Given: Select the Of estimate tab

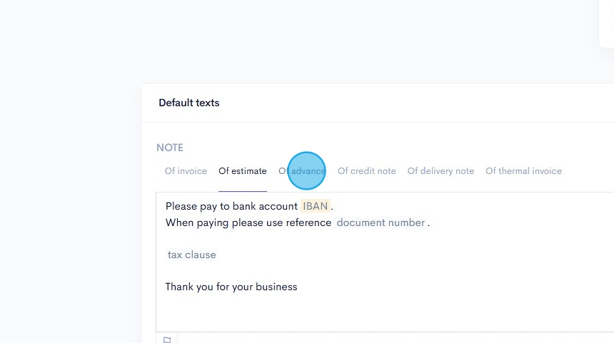Looking at the screenshot, I should point(243,171).
